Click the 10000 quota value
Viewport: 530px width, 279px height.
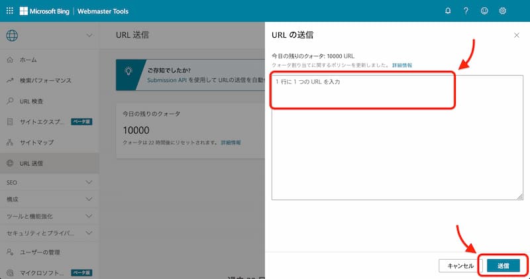[136, 130]
